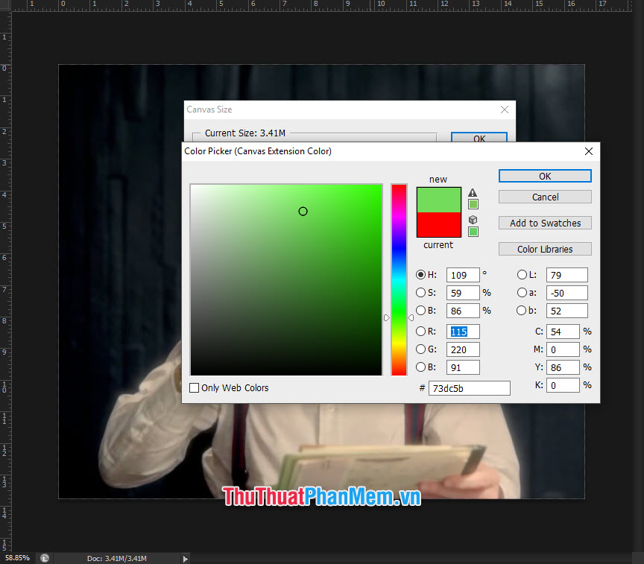
Task: Select the L radio button
Action: pyautogui.click(x=522, y=275)
